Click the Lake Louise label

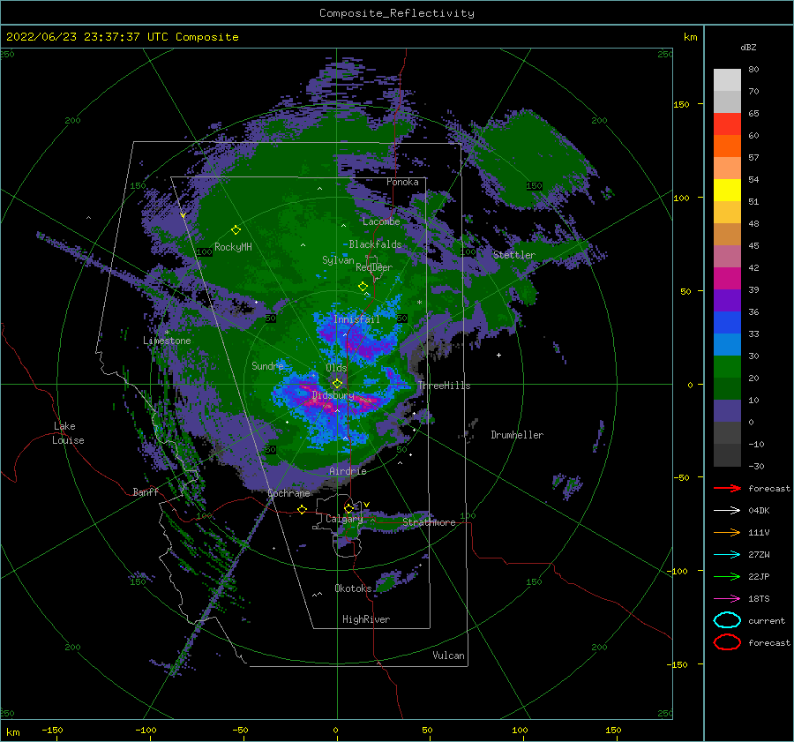[x=68, y=433]
